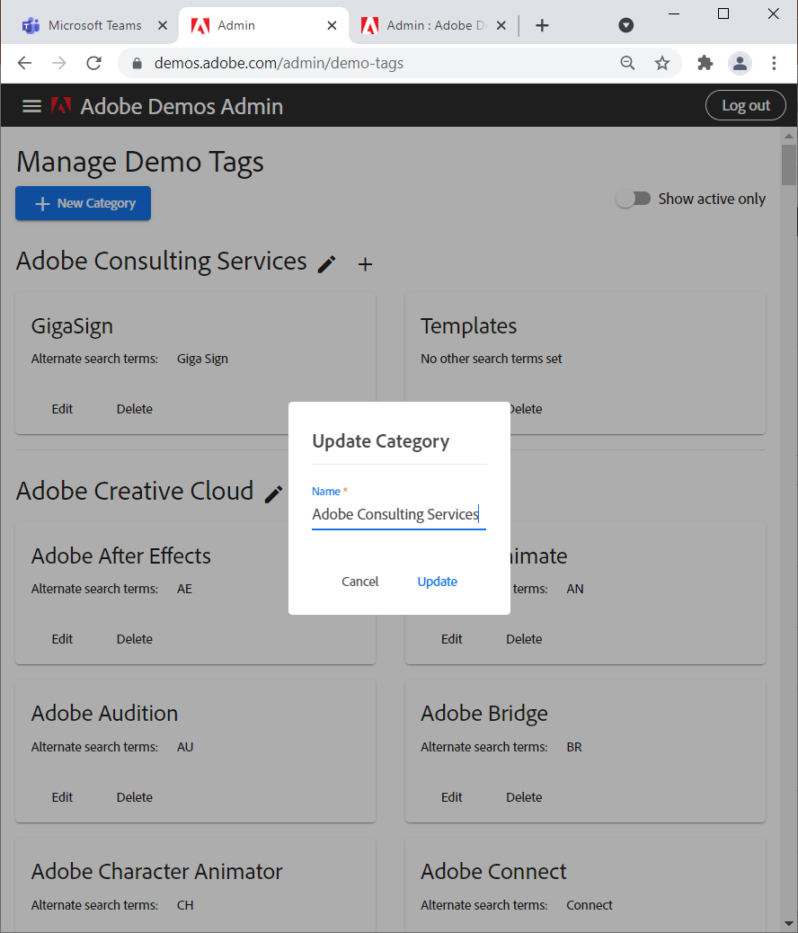This screenshot has height=933, width=798.
Task: Open tab search dropdown
Action: tap(625, 25)
